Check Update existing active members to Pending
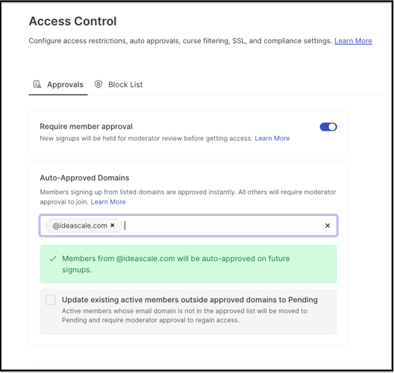The image size is (394, 373). point(51,300)
